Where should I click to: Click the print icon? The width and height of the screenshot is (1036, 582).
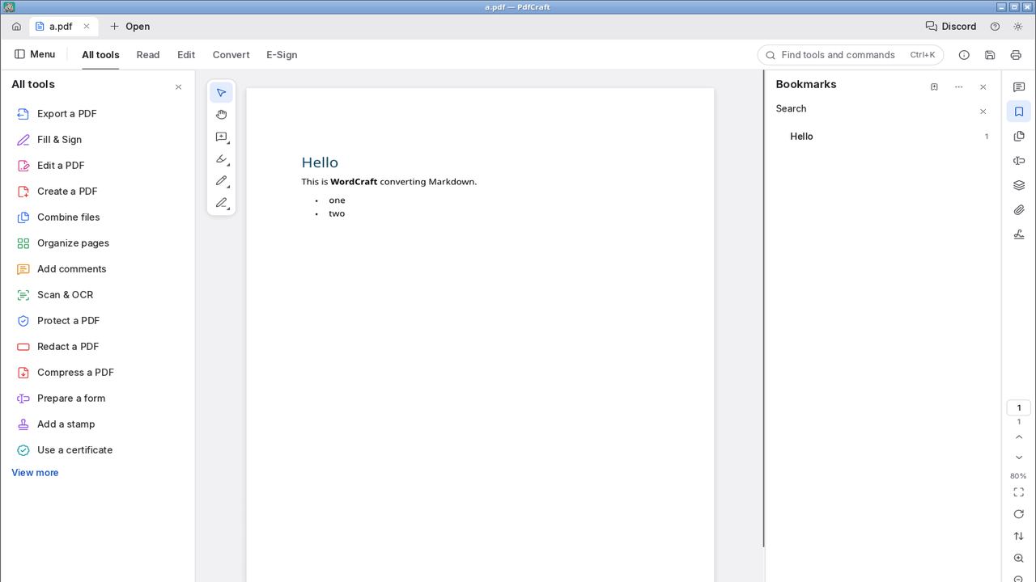[x=1016, y=55]
